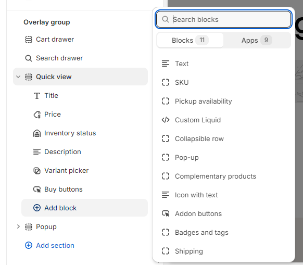The height and width of the screenshot is (265, 303).
Task: Add the Pickup availability block
Action: tap(223, 101)
